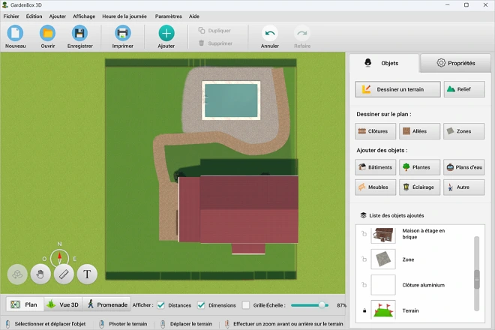The width and height of the screenshot is (495, 330).
Task: Switch to the Propriétés tab
Action: [456, 63]
